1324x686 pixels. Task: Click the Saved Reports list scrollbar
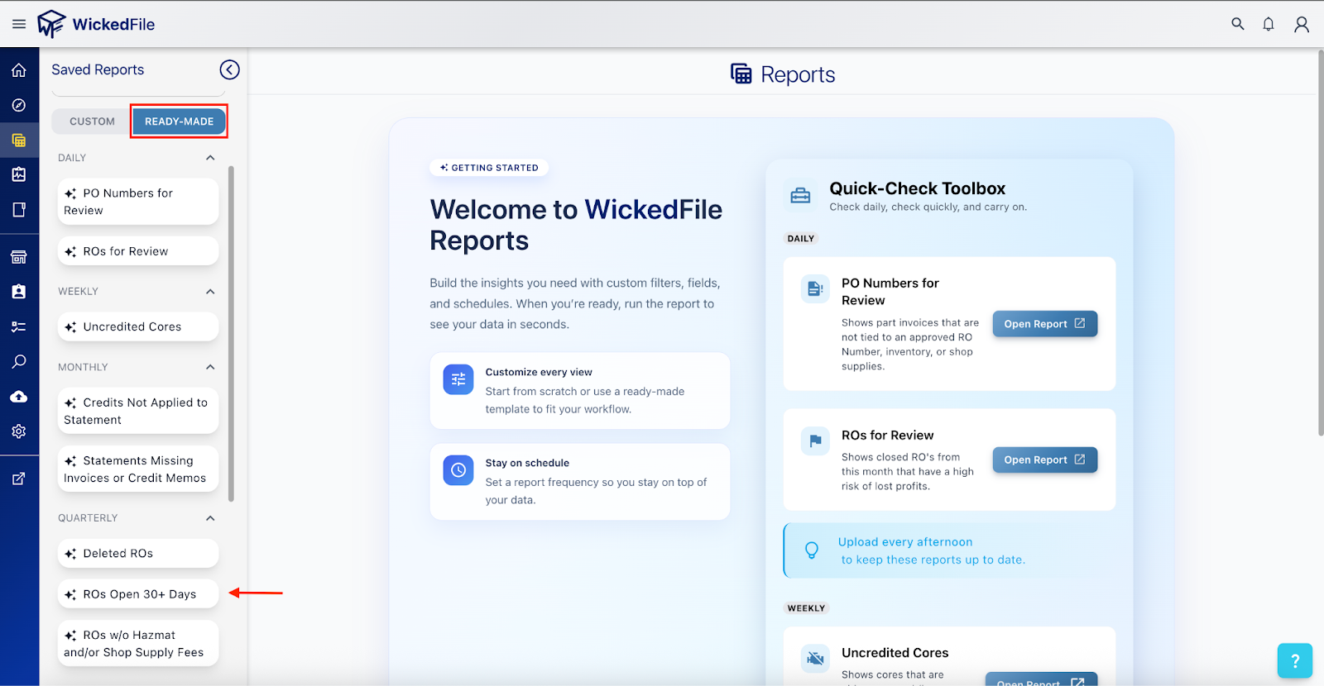pyautogui.click(x=231, y=331)
